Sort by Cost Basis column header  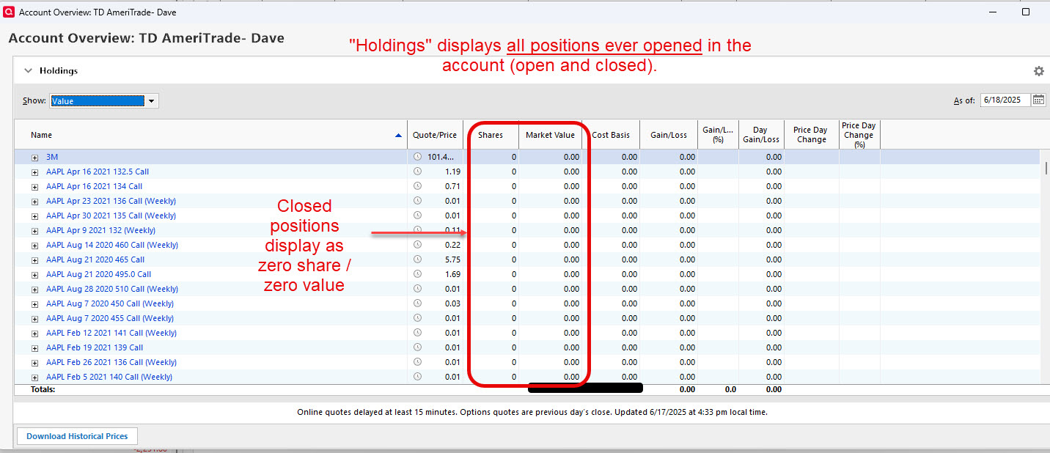[611, 135]
